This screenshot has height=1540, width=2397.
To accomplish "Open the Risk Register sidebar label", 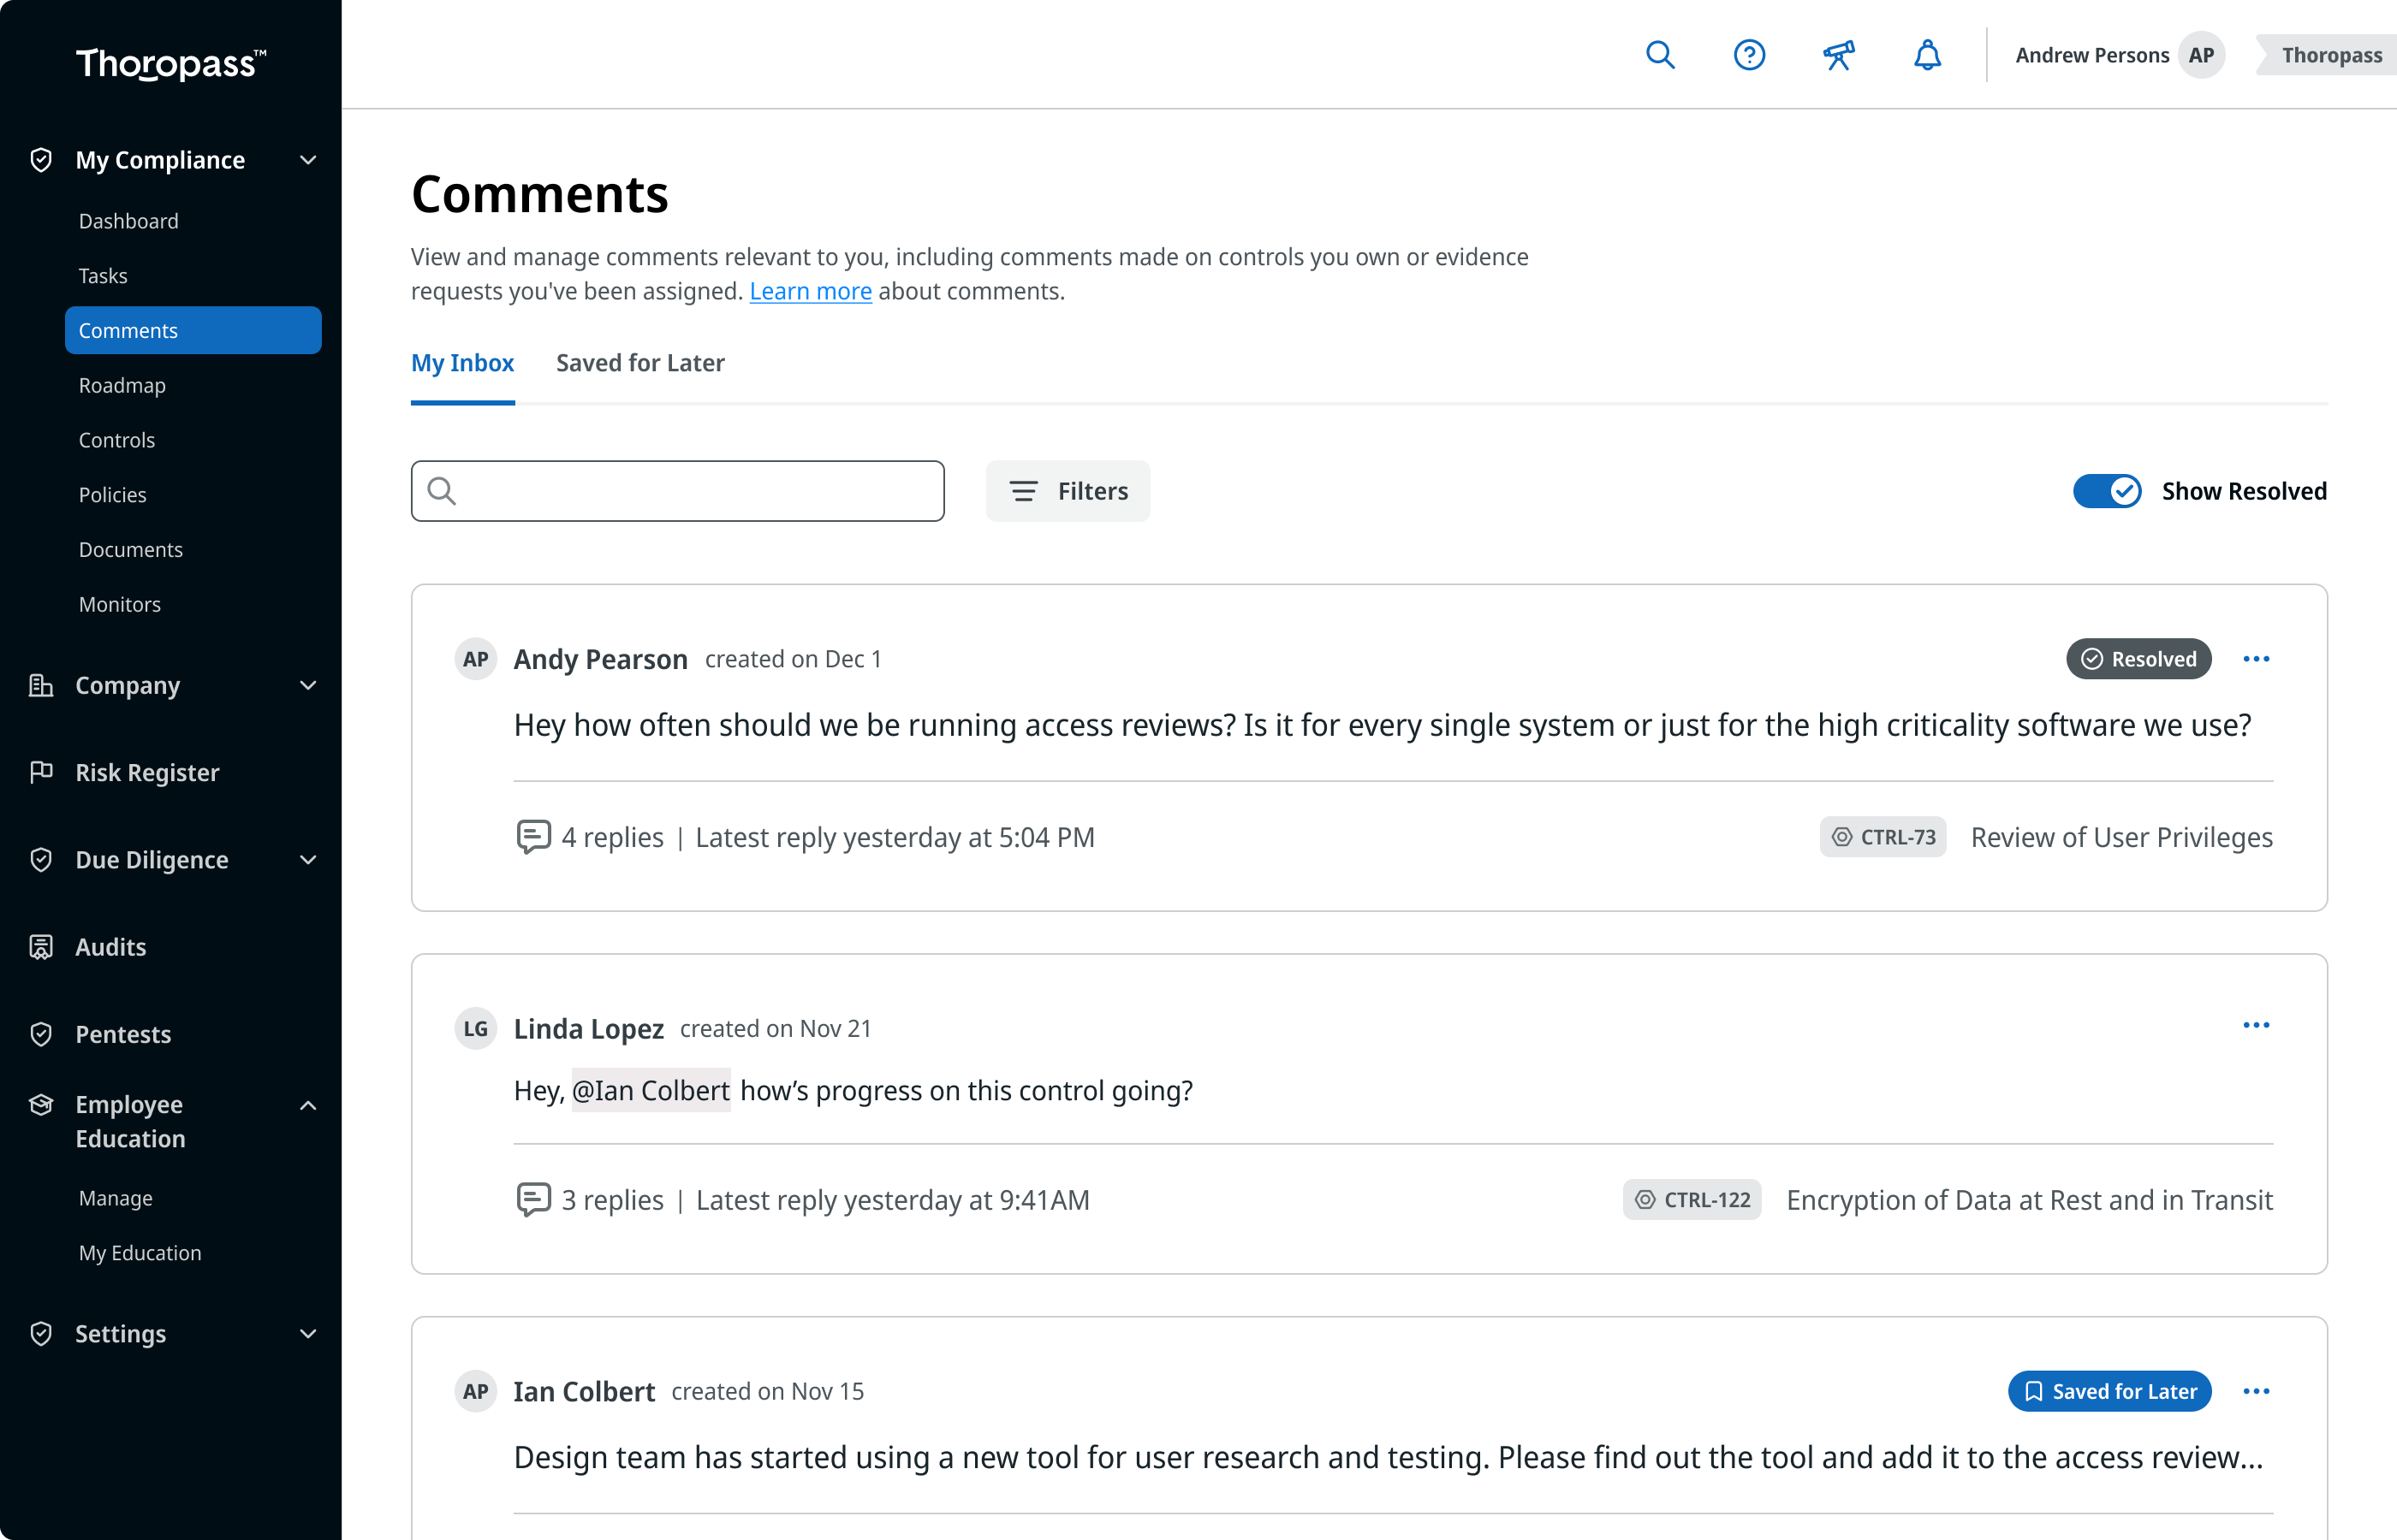I will (x=147, y=772).
